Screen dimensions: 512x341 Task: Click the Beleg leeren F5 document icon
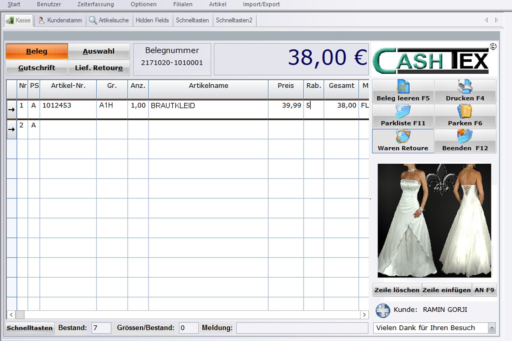[403, 87]
